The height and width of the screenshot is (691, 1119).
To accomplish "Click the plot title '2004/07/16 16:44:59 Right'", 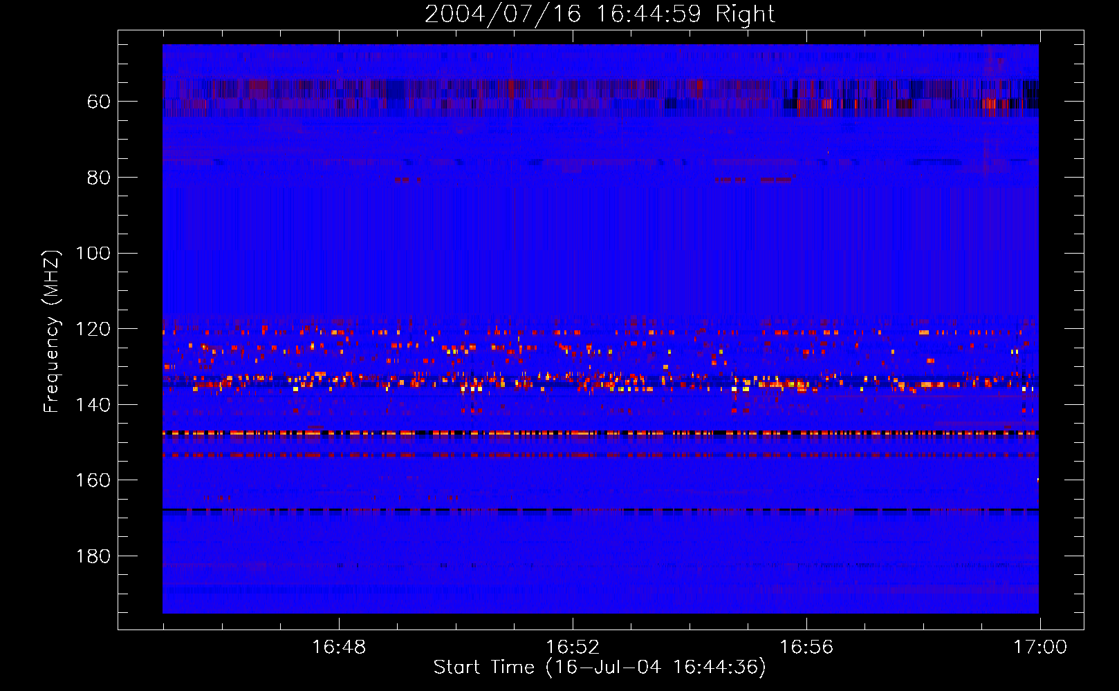I will (x=600, y=14).
